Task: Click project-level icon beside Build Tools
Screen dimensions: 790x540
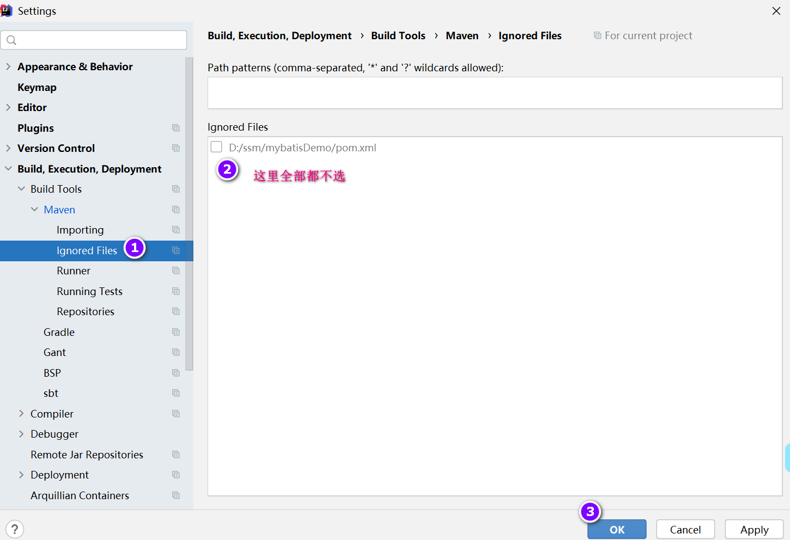Action: [176, 189]
